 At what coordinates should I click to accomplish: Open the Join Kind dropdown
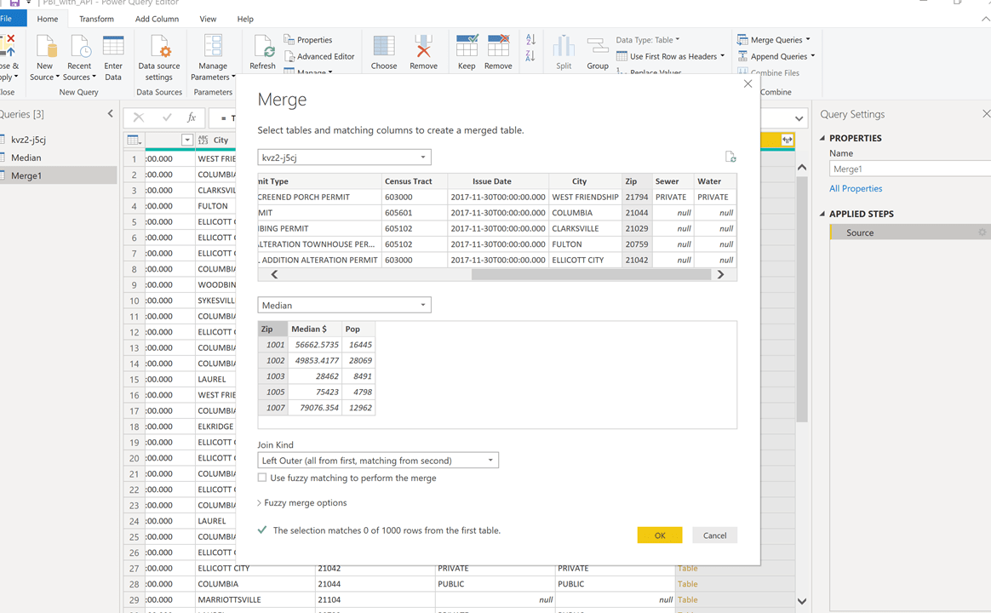(378, 461)
